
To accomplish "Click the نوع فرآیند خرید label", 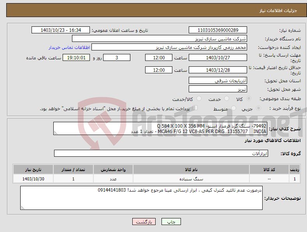I will click(285, 108).
